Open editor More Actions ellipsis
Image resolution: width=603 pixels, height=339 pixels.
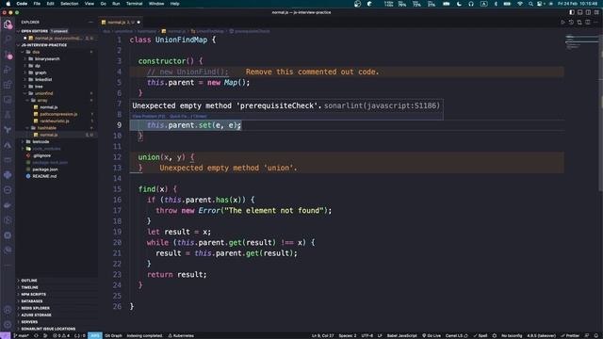[x=595, y=23]
